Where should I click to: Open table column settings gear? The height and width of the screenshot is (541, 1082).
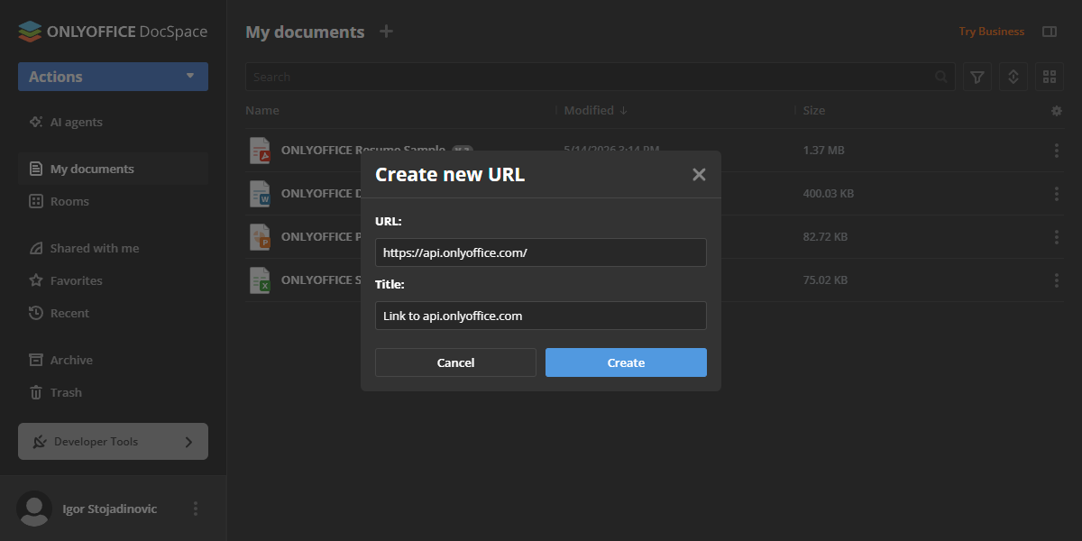1057,110
